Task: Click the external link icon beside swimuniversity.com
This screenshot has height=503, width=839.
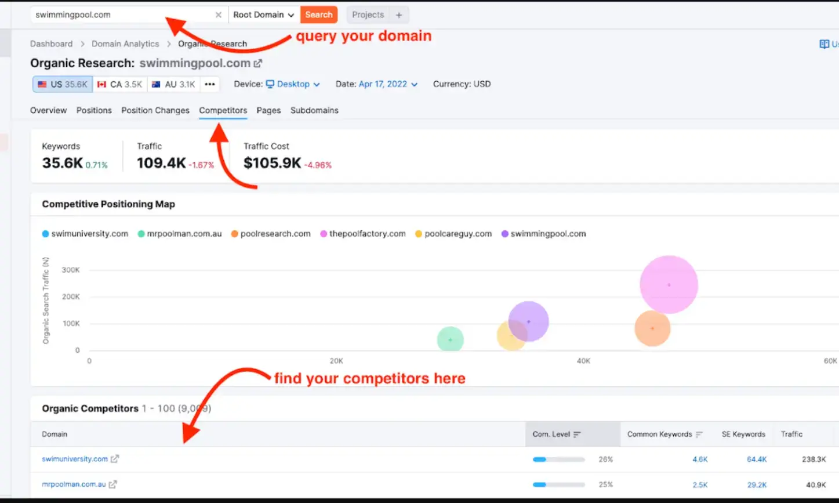Action: pos(115,458)
